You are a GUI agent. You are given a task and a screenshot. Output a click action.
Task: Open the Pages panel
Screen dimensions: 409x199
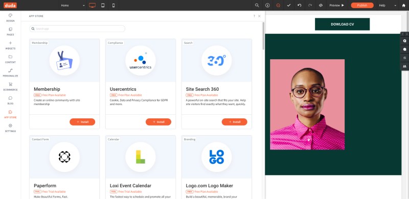coord(10,31)
